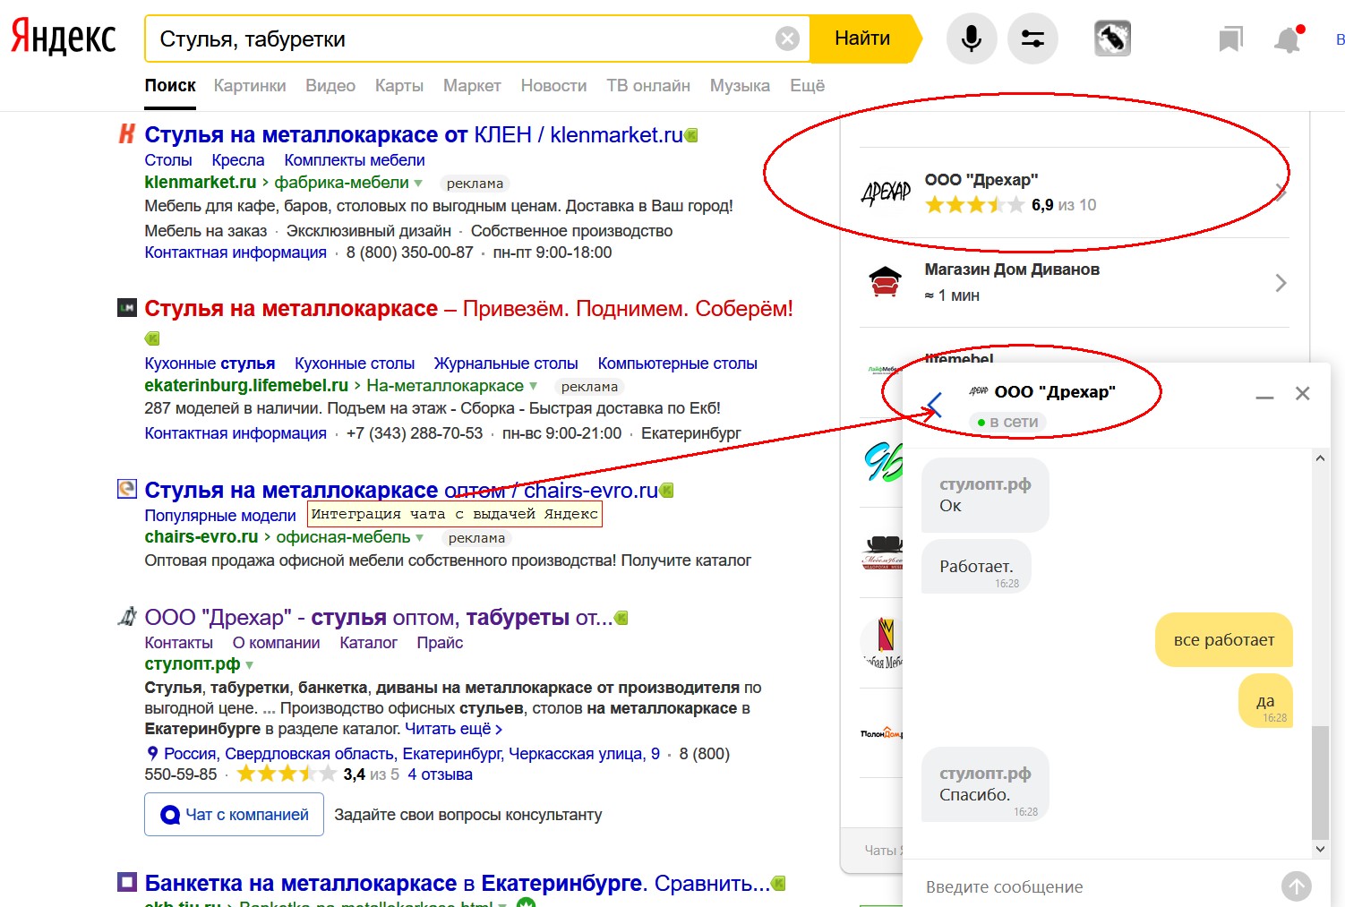Switch to the Картинки tab
The width and height of the screenshot is (1345, 907).
click(250, 86)
